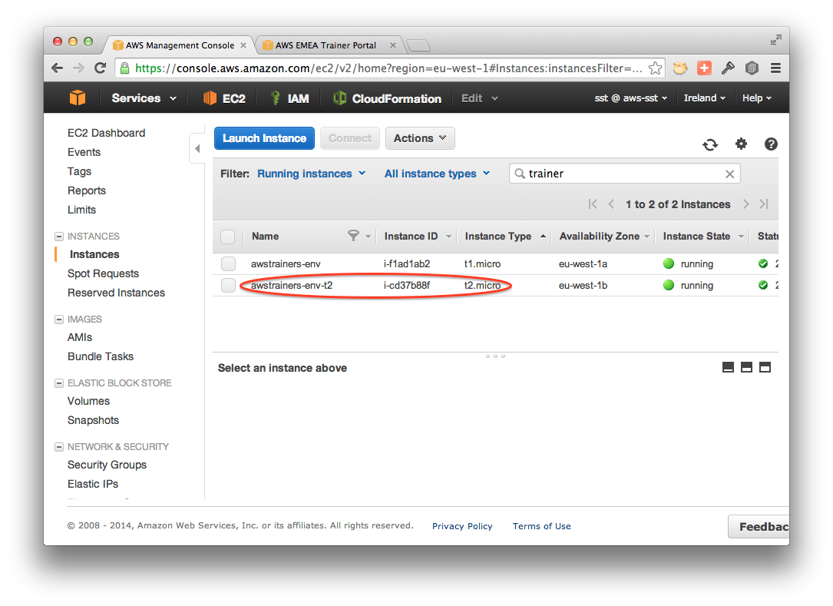Open Elastic IPs in sidebar
This screenshot has height=606, width=833.
click(93, 485)
